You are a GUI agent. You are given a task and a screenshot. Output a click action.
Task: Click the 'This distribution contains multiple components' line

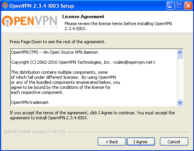[59, 72]
